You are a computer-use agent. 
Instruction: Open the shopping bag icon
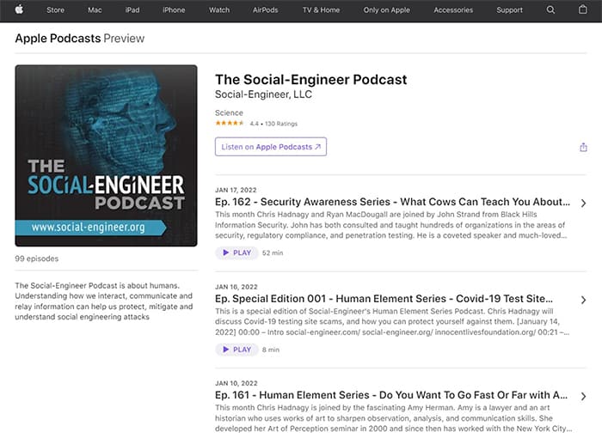[582, 9]
